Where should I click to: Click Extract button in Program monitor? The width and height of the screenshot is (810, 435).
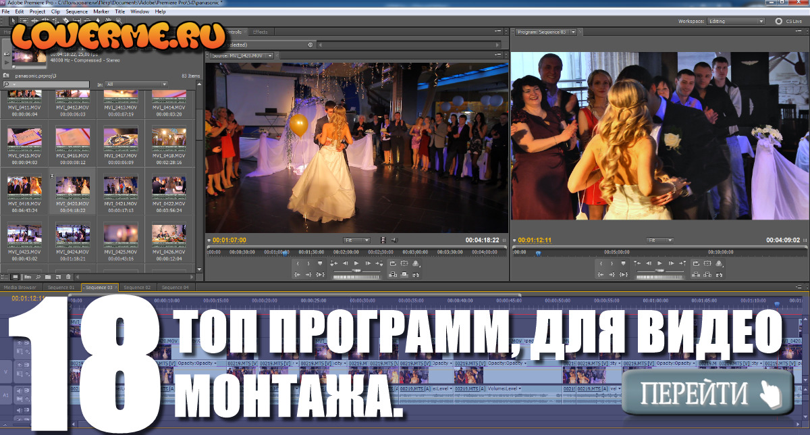(707, 274)
